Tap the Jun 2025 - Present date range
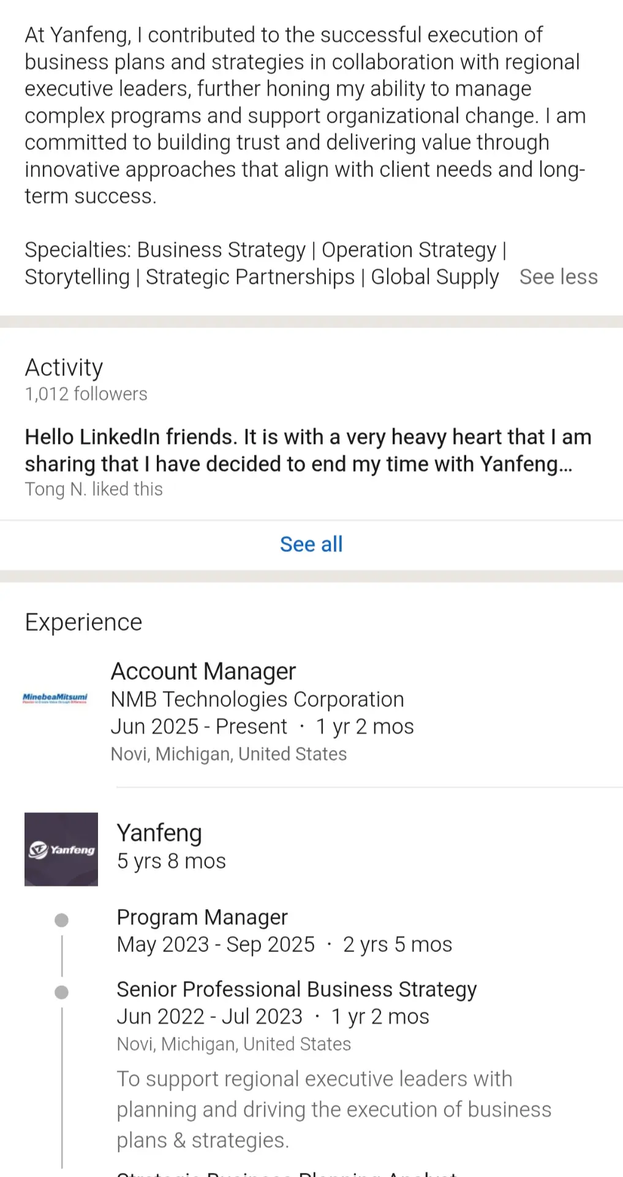This screenshot has width=623, height=1177. tap(198, 726)
